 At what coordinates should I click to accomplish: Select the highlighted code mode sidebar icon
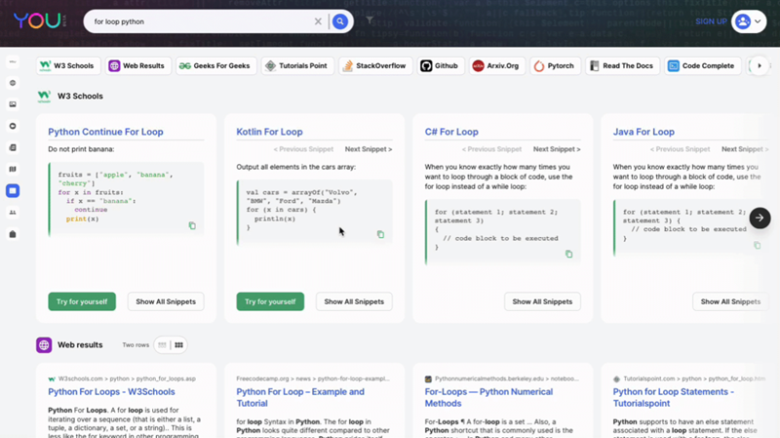(x=13, y=191)
